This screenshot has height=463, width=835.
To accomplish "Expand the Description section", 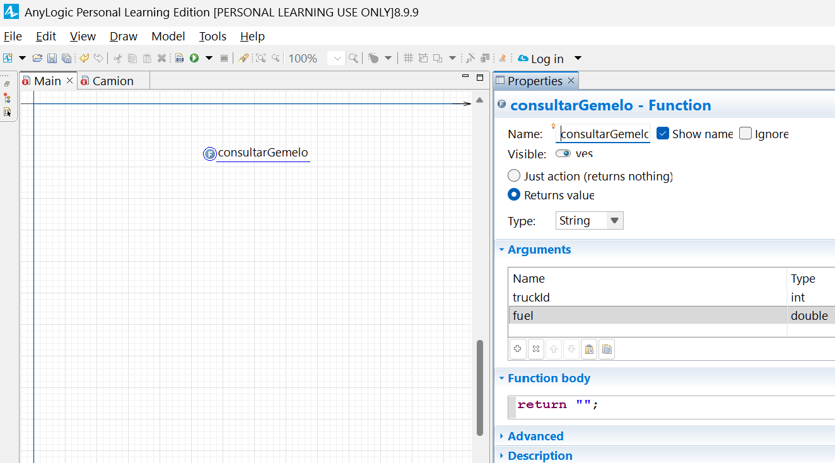I will (502, 455).
